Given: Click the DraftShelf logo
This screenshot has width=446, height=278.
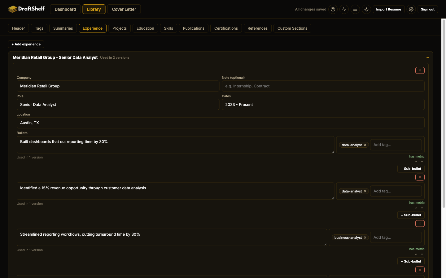Looking at the screenshot, I should click(x=26, y=9).
